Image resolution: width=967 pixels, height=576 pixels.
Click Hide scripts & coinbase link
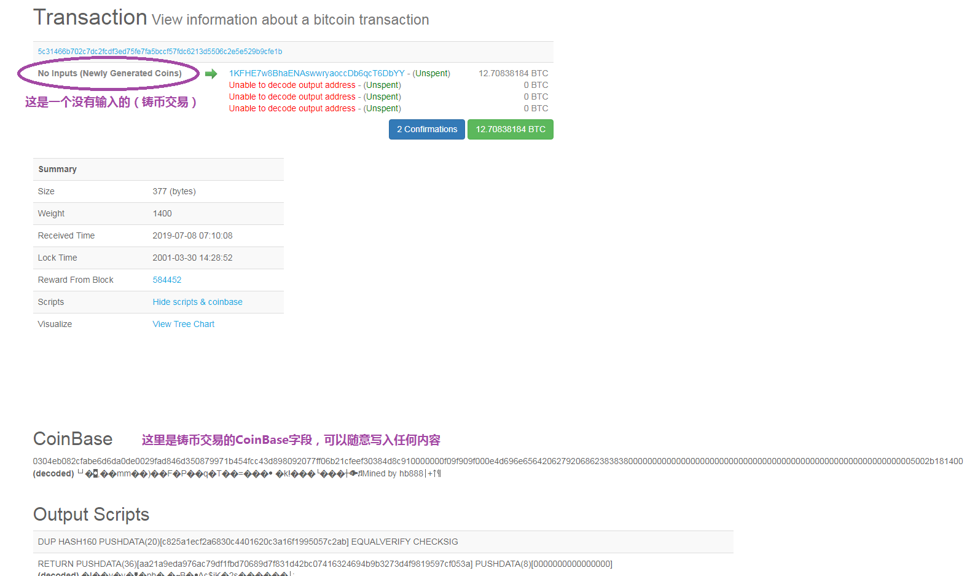tap(198, 302)
